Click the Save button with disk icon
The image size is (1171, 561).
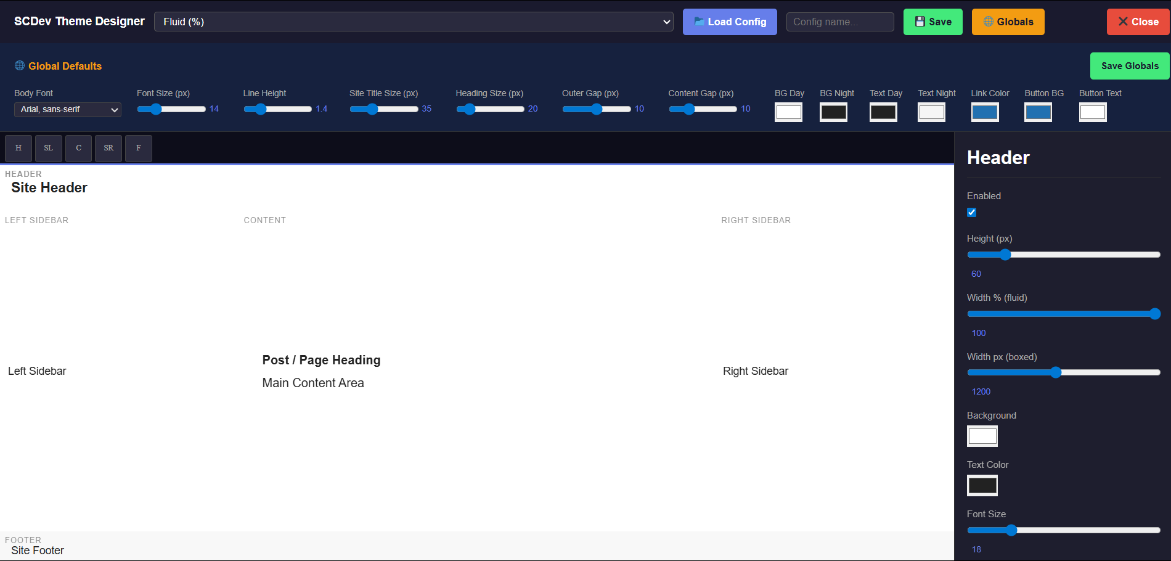click(x=932, y=22)
